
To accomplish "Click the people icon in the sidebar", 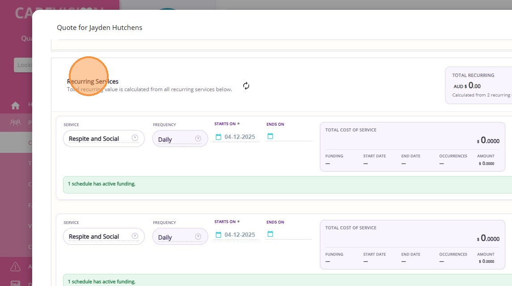I will point(16,122).
